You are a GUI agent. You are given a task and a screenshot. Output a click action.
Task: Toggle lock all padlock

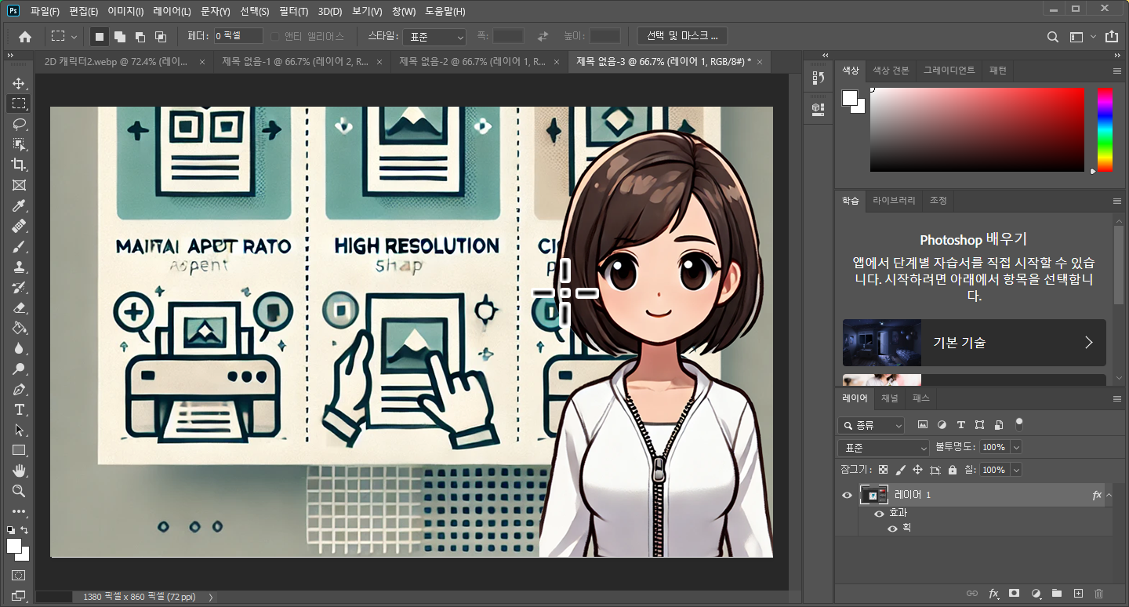click(952, 470)
